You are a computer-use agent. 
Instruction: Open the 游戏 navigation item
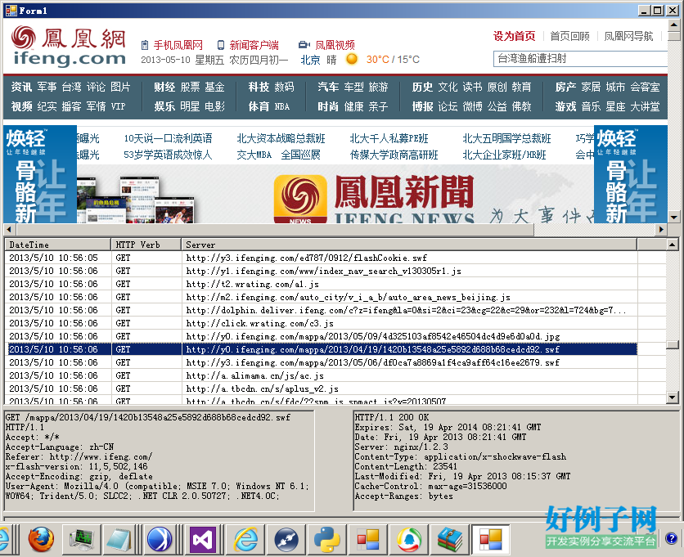566,106
